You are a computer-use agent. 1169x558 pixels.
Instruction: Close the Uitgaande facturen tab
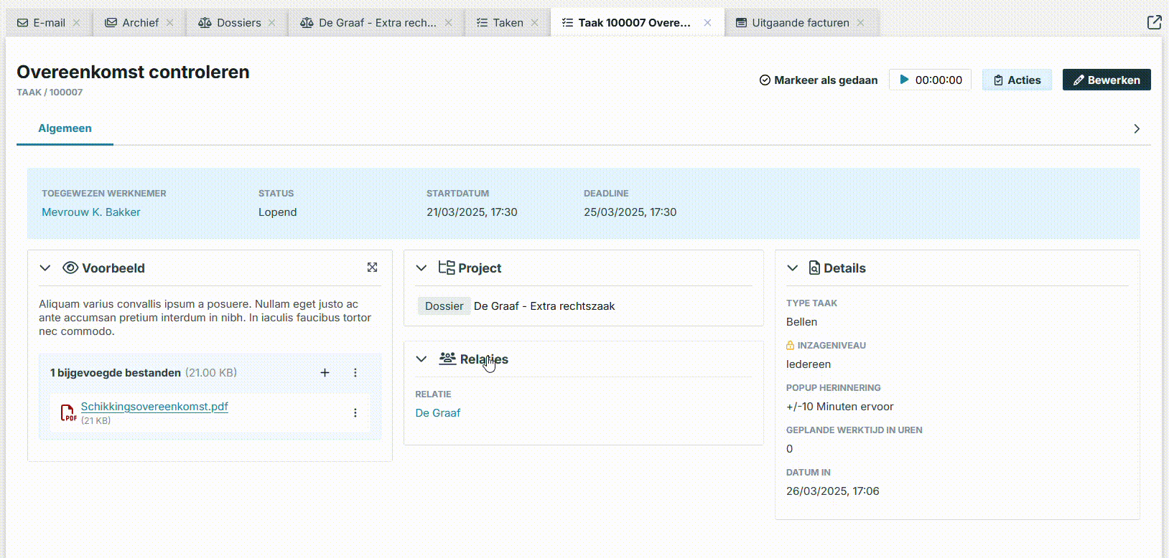pos(861,23)
